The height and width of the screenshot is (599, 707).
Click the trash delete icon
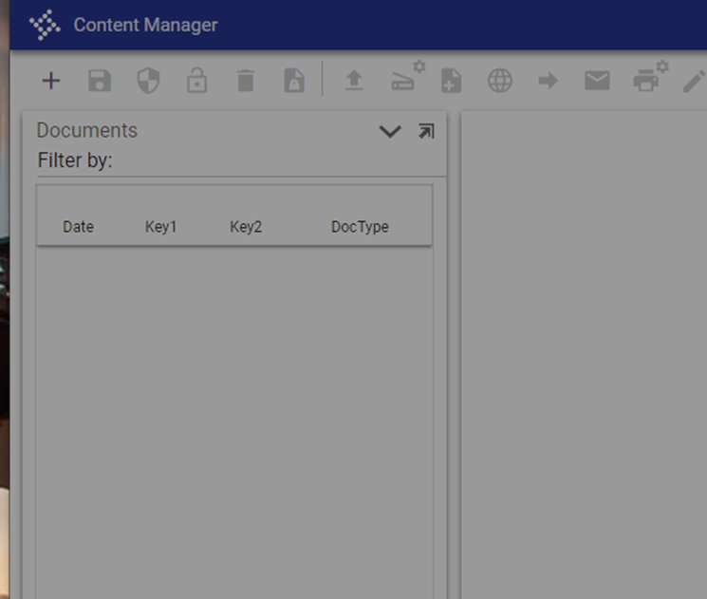click(246, 81)
